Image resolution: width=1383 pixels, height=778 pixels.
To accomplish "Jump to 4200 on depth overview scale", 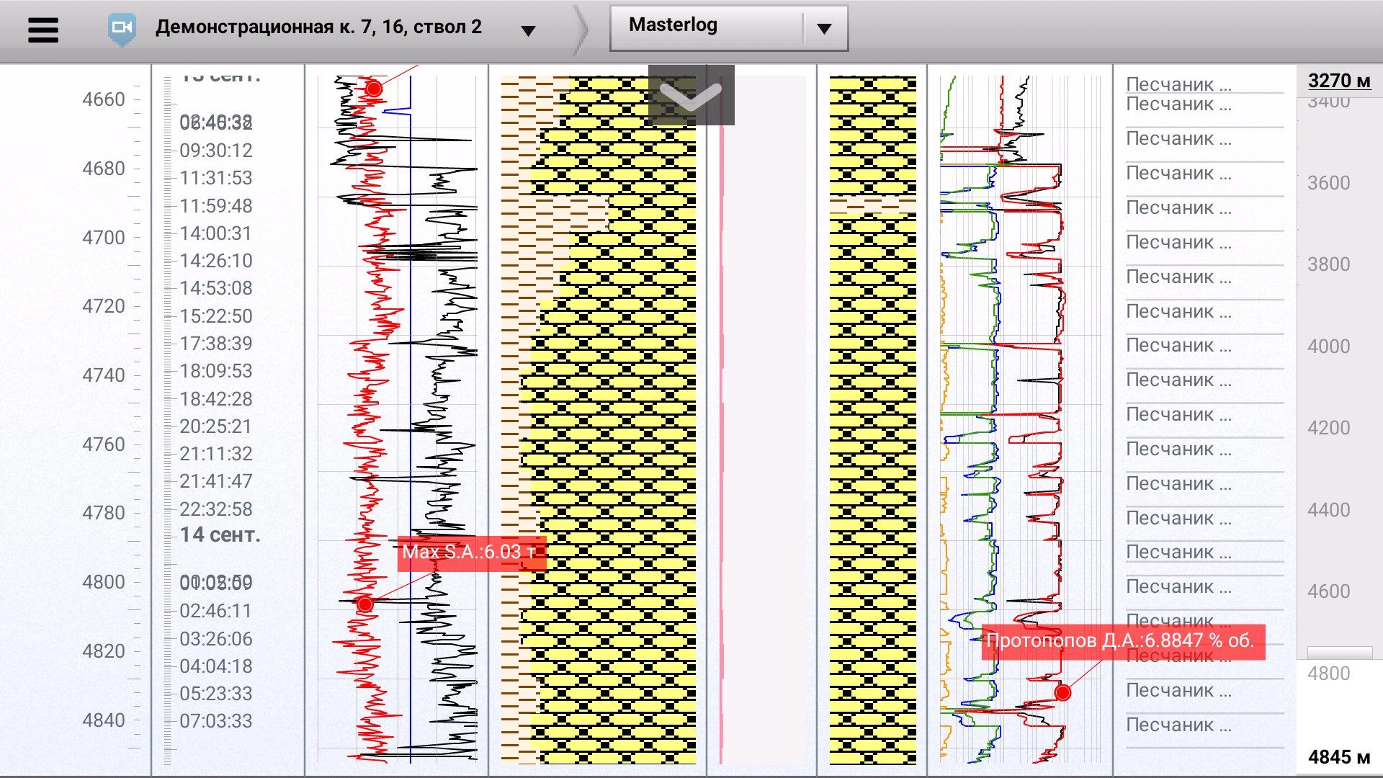I will (x=1328, y=428).
